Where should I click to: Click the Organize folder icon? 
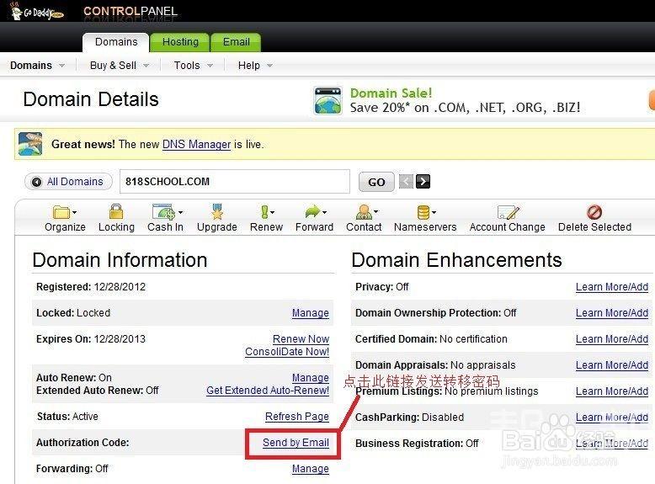coord(64,213)
